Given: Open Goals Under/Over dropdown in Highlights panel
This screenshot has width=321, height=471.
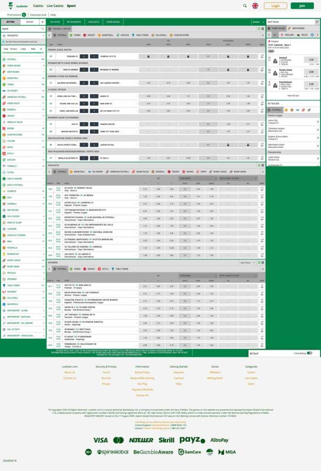Looking at the screenshot, I should pyautogui.click(x=198, y=178).
